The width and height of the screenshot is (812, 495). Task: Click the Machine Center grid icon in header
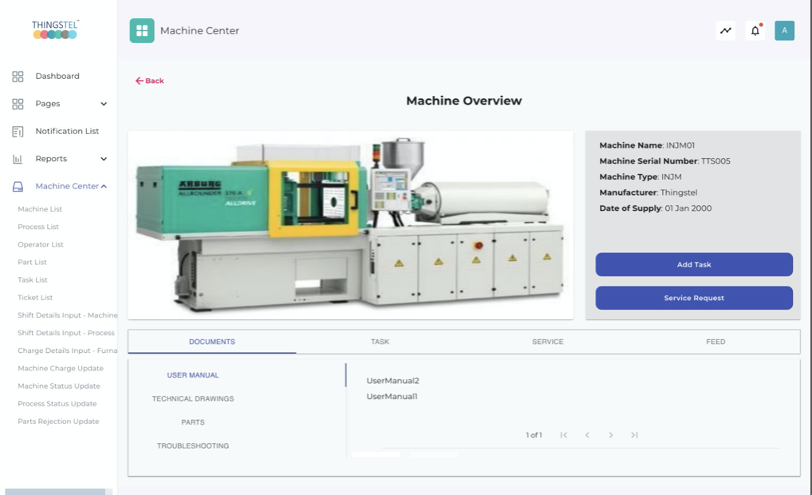(142, 30)
